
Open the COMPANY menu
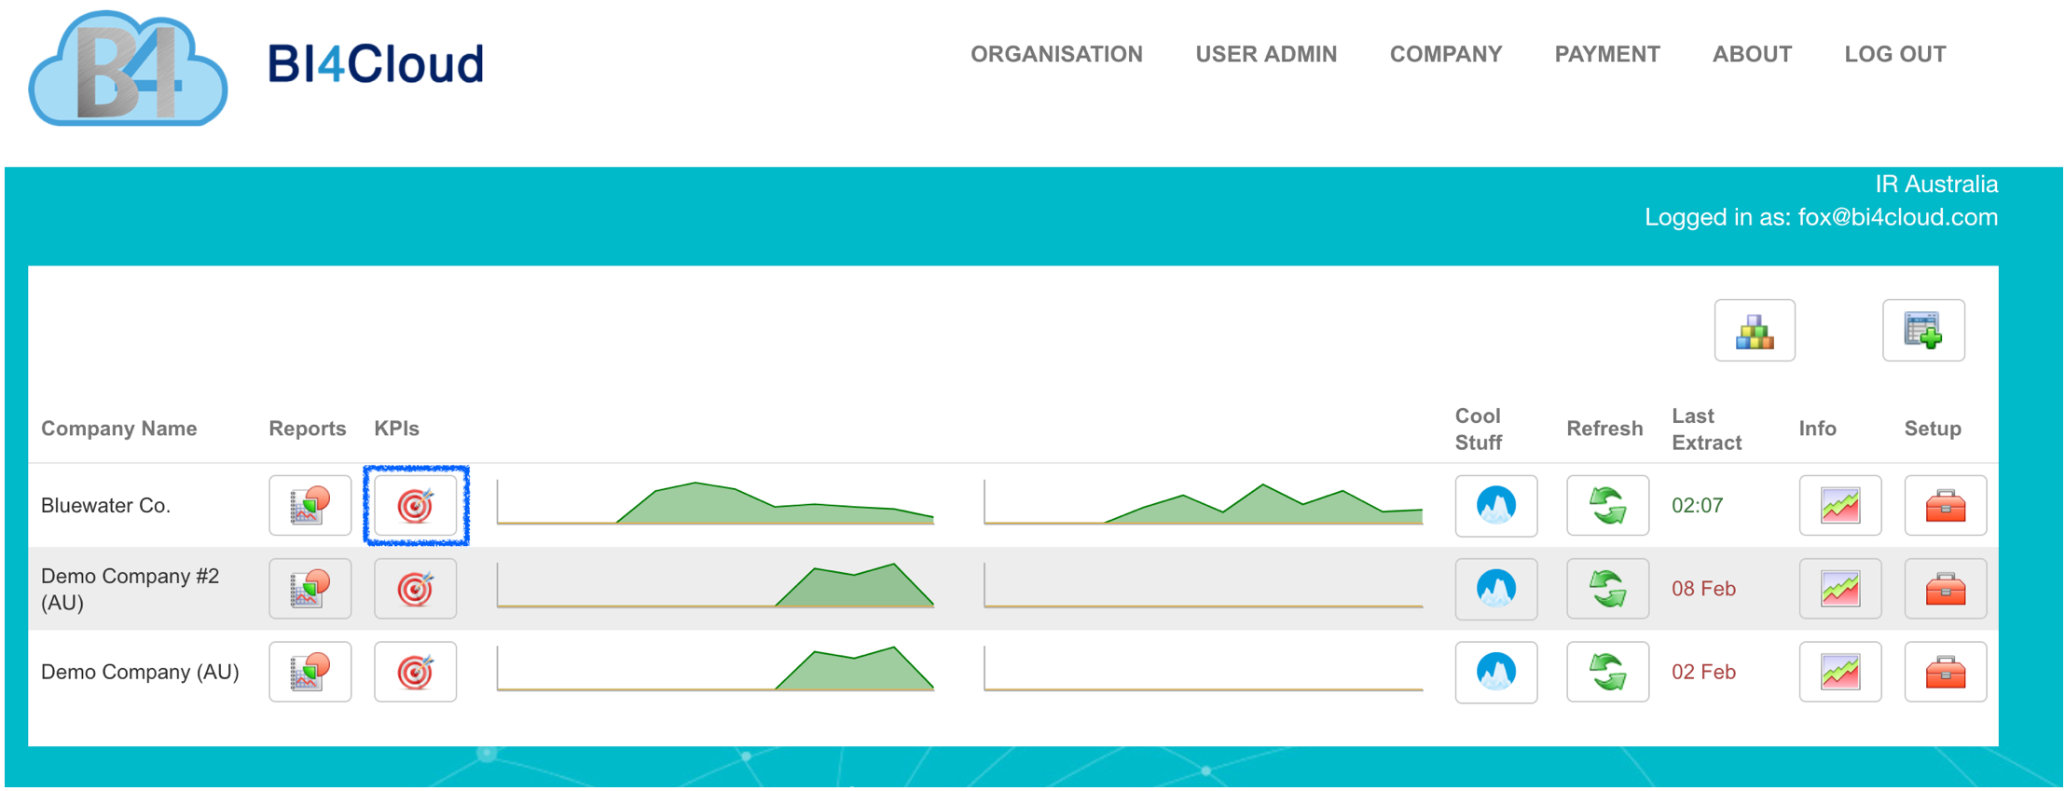(x=1446, y=54)
